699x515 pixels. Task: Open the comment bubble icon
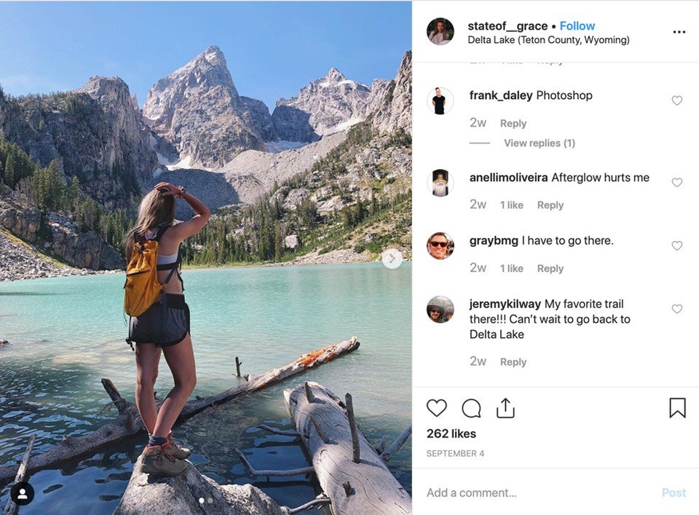[471, 408]
